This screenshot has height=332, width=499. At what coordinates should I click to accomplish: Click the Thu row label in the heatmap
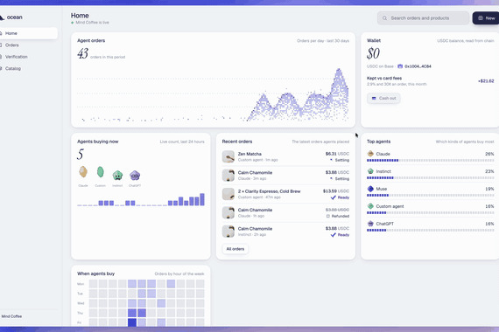(x=81, y=314)
